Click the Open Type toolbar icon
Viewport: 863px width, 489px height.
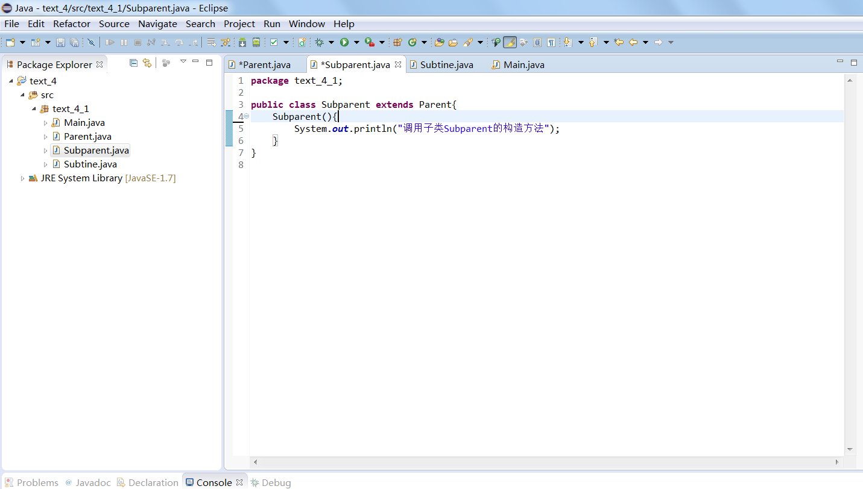(440, 42)
